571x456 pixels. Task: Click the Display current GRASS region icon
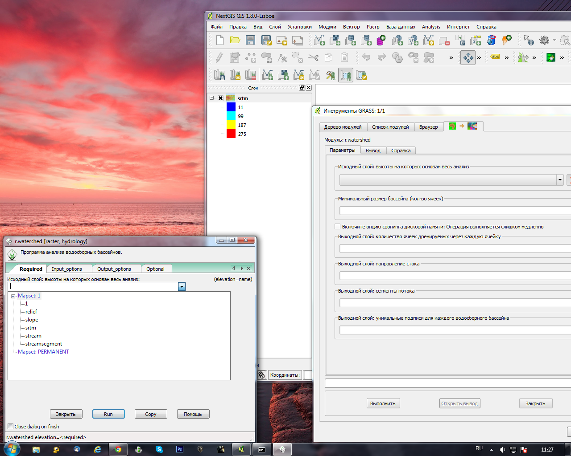coord(346,75)
